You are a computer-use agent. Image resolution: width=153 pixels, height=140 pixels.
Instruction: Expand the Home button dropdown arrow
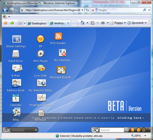tap(87, 23)
